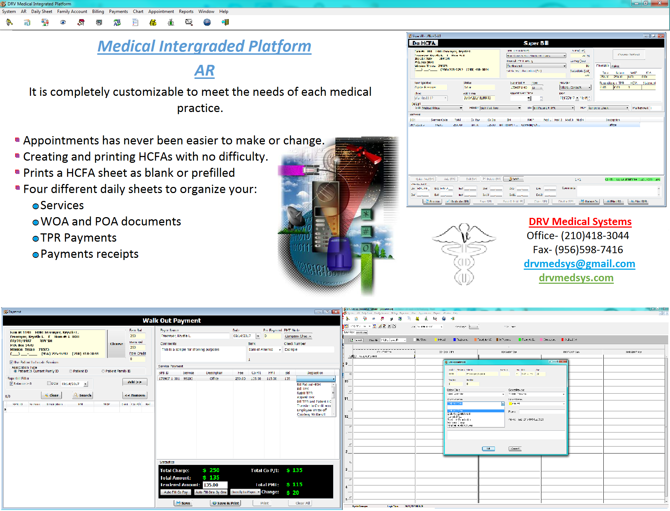Image resolution: width=670 pixels, height=511 pixels.
Task: Click the monitor screen toolbar icon
Action: pos(189,22)
